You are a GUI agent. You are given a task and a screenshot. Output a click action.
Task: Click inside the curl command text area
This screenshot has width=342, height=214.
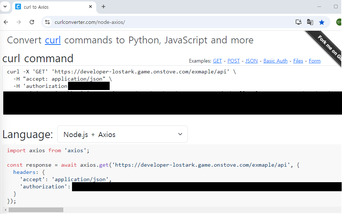coord(172,90)
